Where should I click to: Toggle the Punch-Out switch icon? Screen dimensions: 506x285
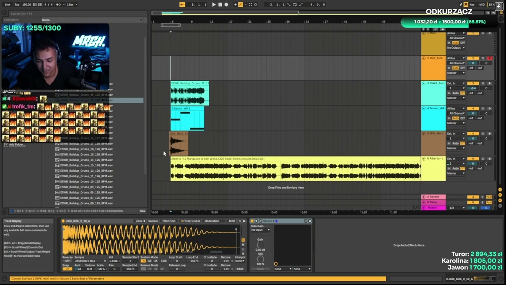click(x=301, y=5)
